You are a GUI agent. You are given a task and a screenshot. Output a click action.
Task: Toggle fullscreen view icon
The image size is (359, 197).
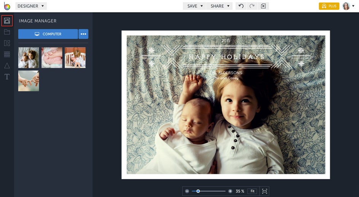[264, 191]
